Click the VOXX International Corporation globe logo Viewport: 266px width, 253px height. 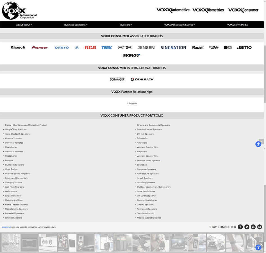[x=19, y=11]
